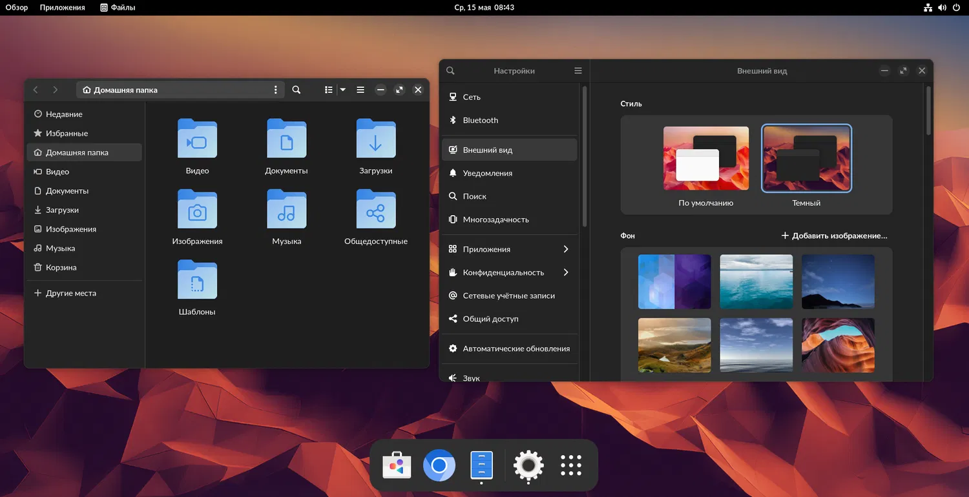
Task: Select the По умолчанию light style
Action: pyautogui.click(x=705, y=159)
